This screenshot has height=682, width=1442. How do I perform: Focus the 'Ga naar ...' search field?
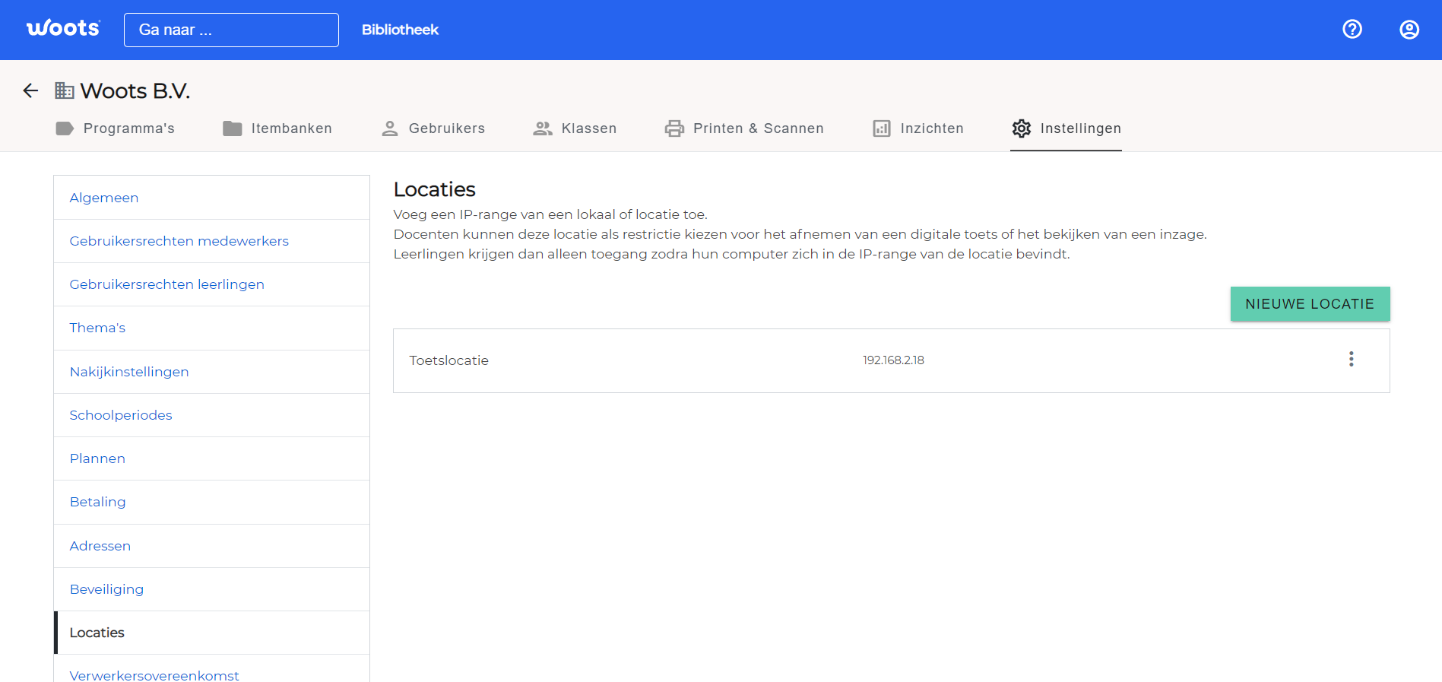[x=231, y=30]
